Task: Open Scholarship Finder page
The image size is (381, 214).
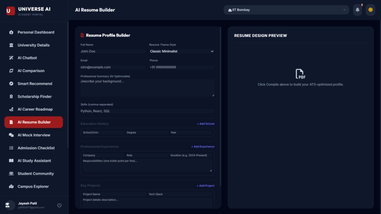Action: pos(34,96)
